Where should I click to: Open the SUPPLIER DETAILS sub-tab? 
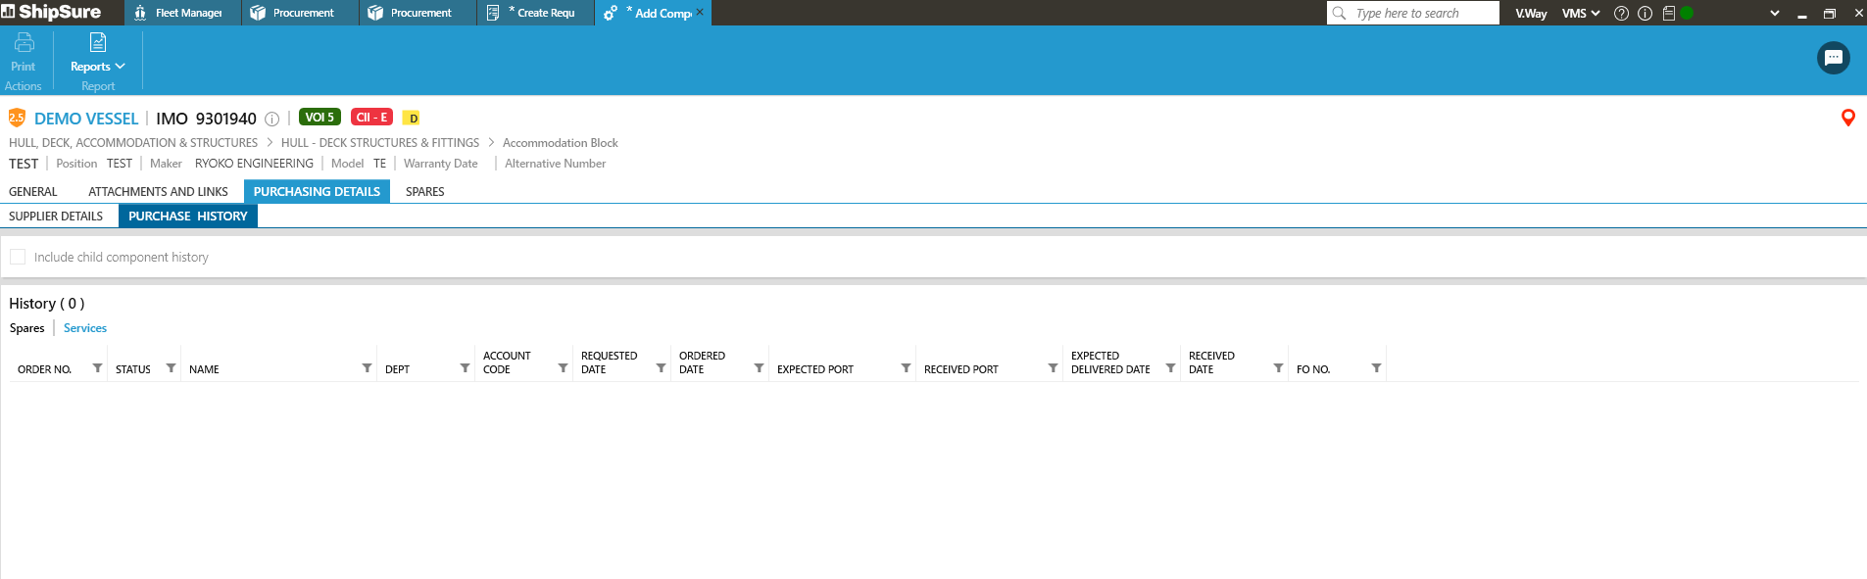click(x=56, y=217)
